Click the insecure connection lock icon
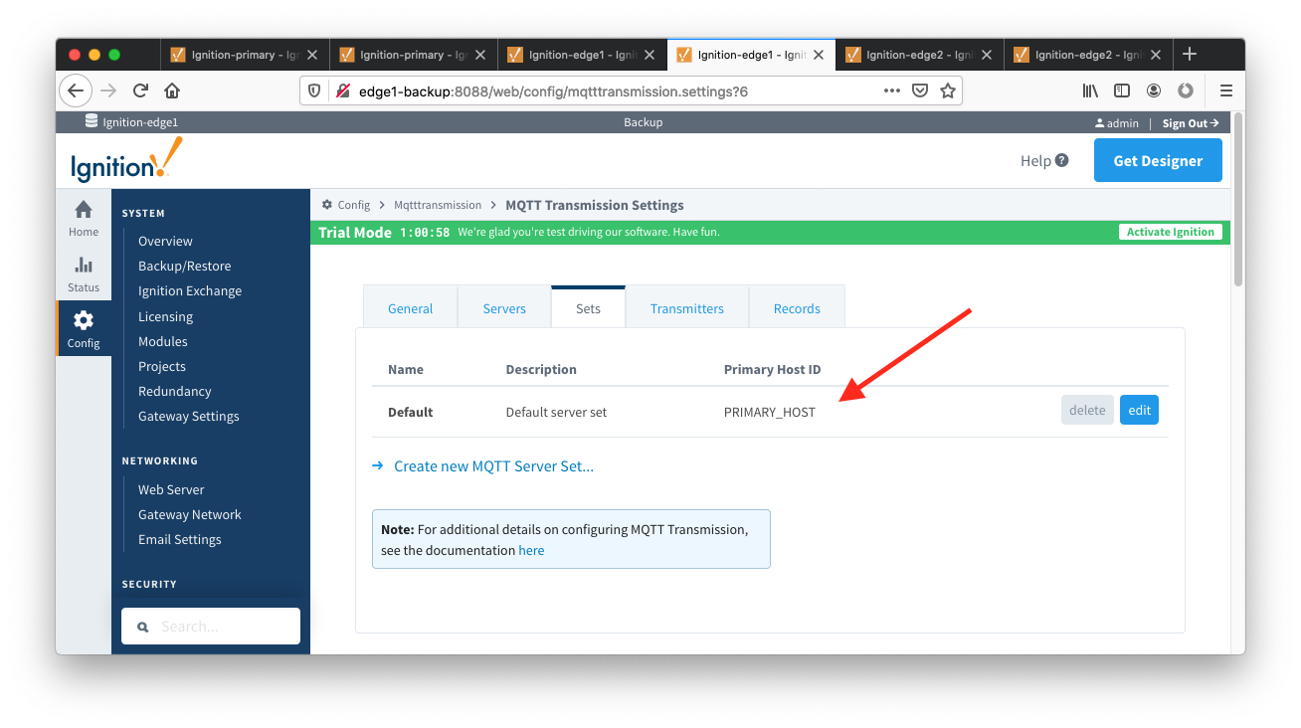 click(342, 91)
